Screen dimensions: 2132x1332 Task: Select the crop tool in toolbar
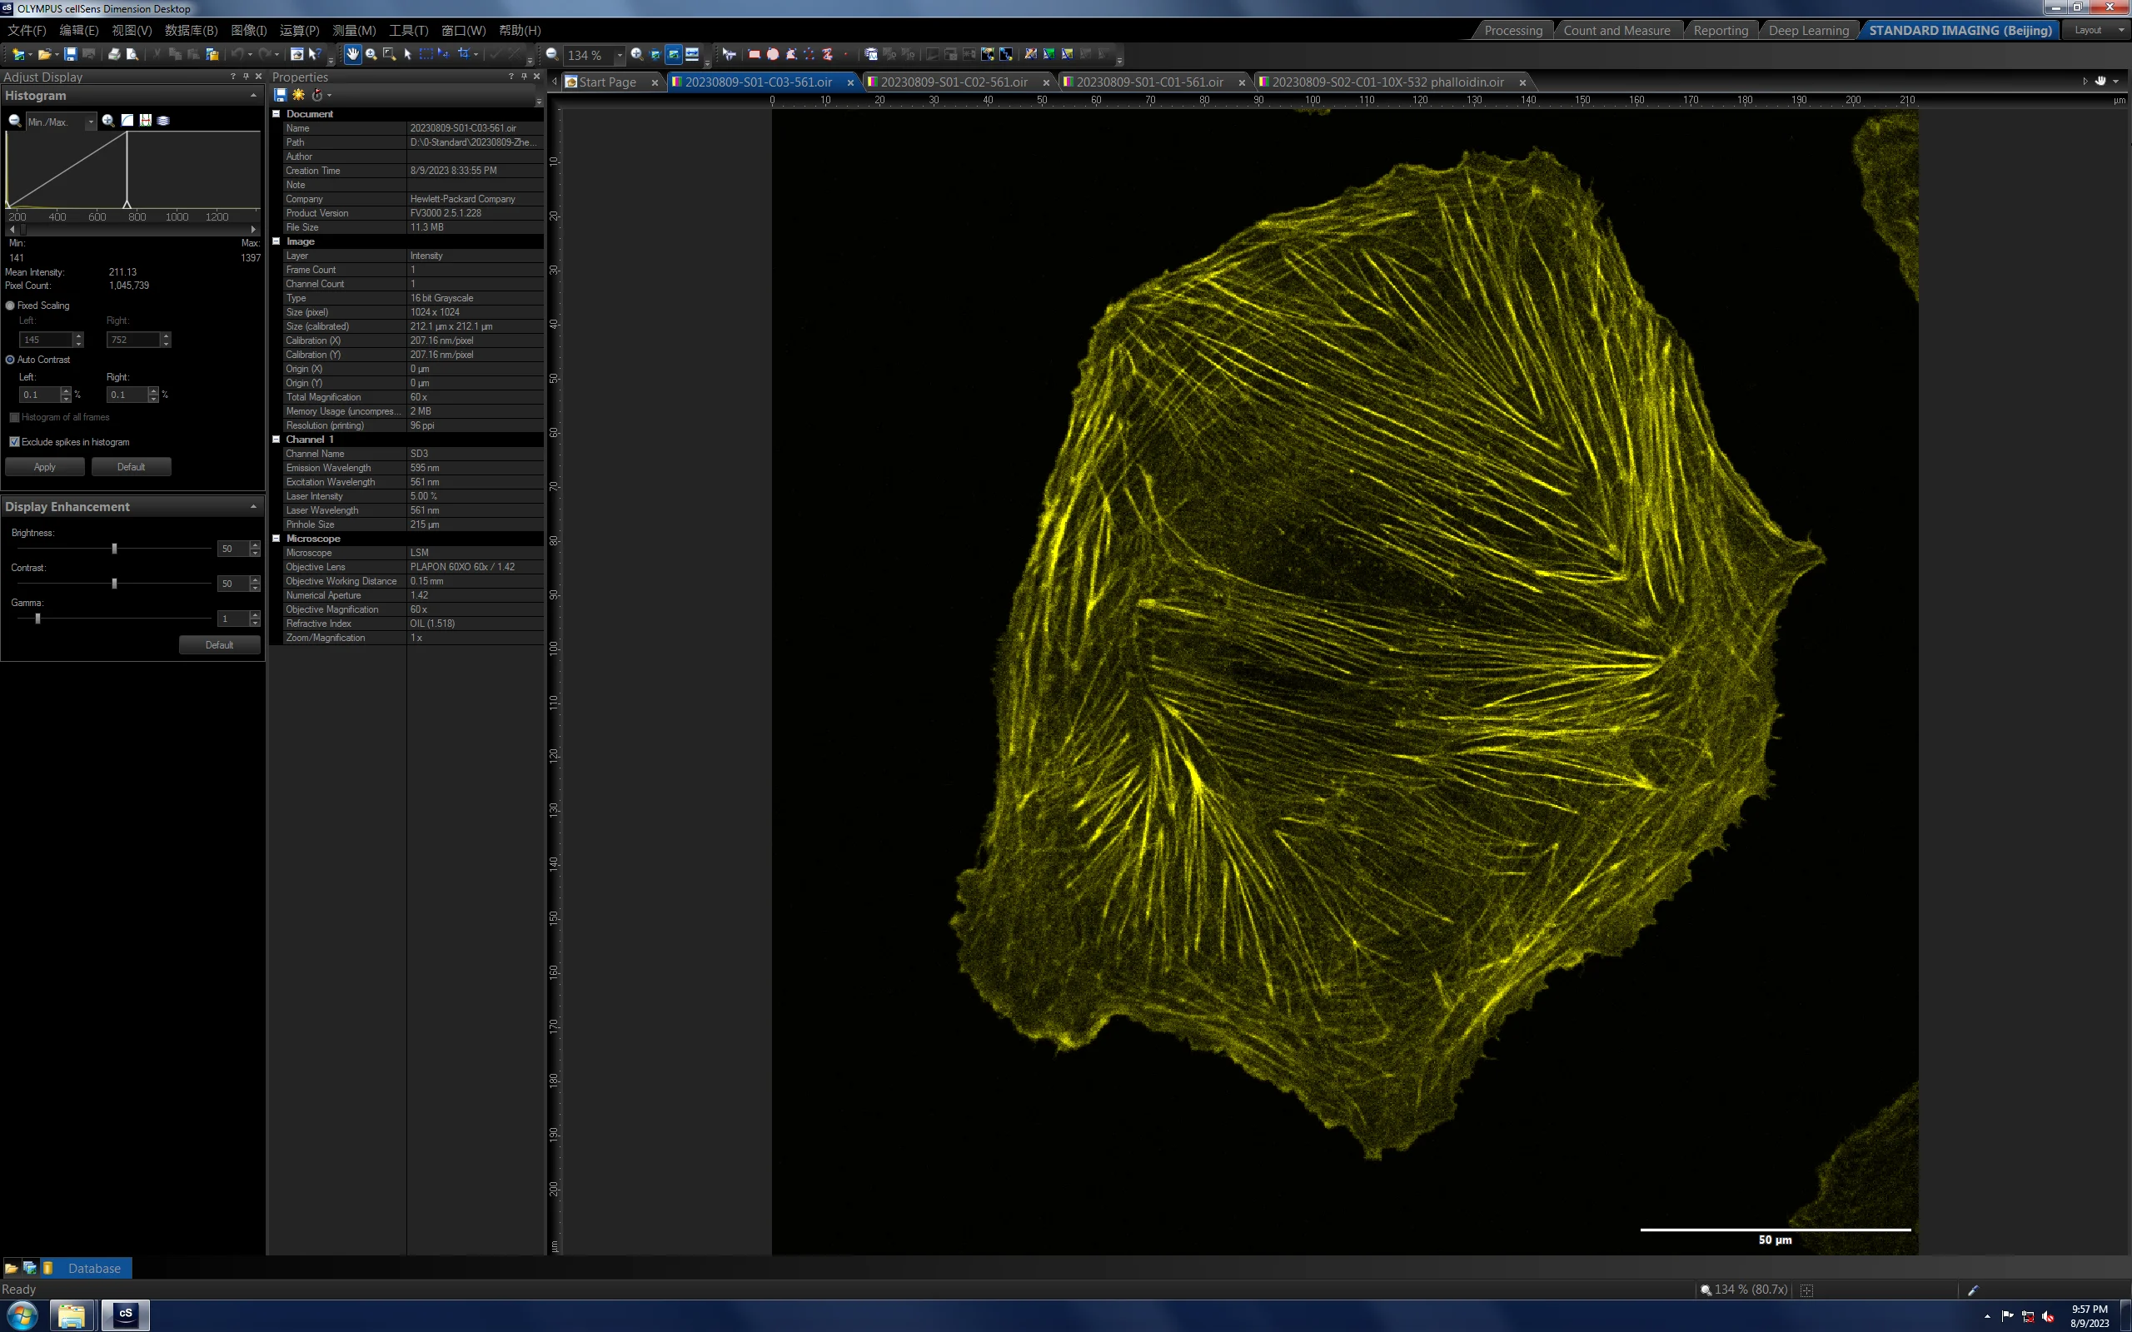(463, 55)
